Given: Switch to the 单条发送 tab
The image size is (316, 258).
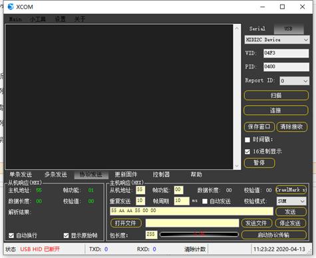Looking at the screenshot, I should pos(21,175).
